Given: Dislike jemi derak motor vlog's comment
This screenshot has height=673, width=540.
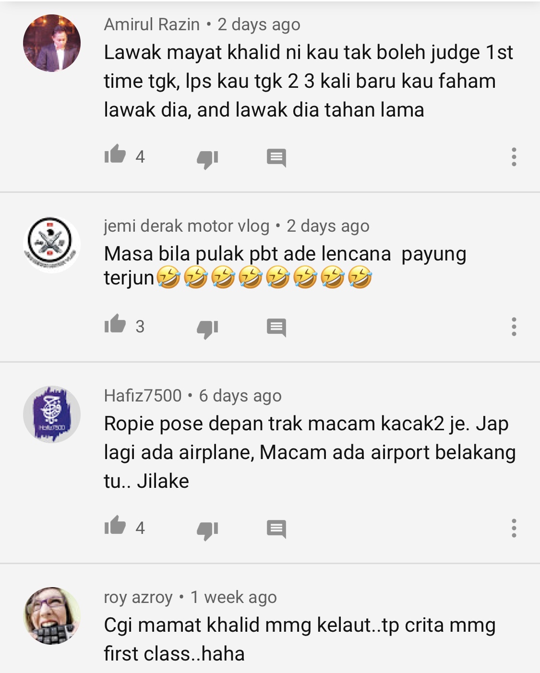Looking at the screenshot, I should [207, 329].
